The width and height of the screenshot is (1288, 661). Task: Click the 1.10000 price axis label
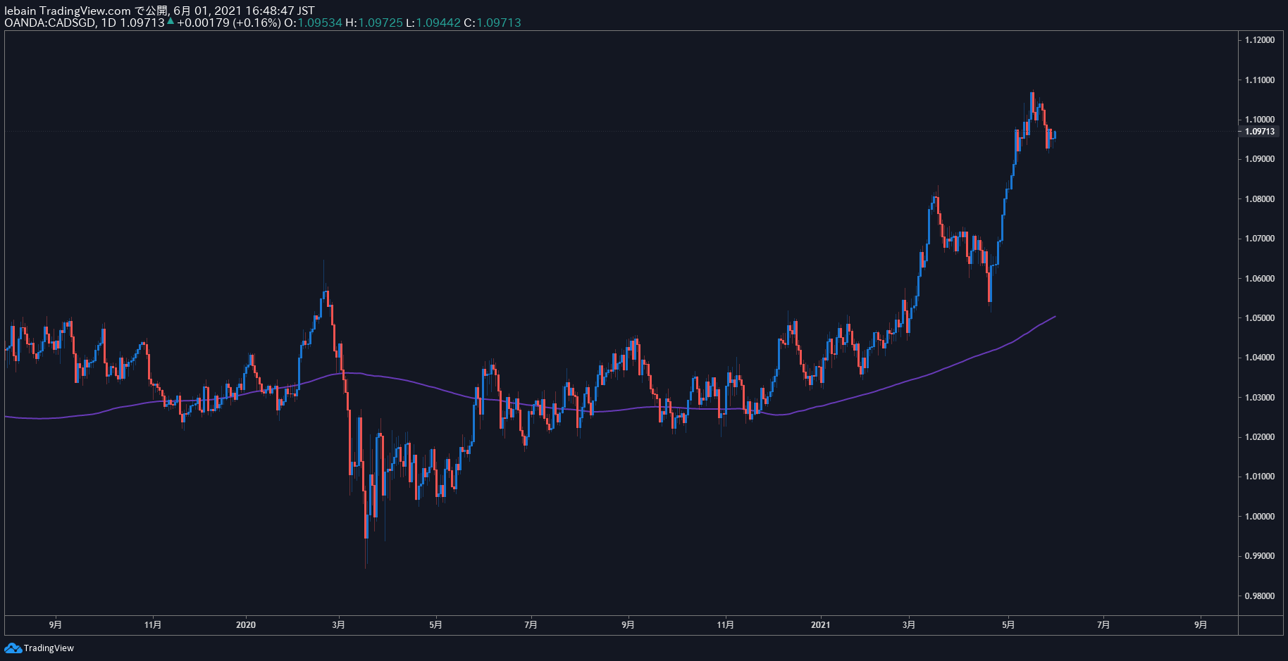1260,120
